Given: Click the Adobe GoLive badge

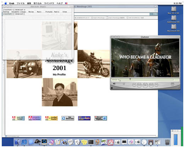Looking at the screenshot, I should click(x=18, y=118).
